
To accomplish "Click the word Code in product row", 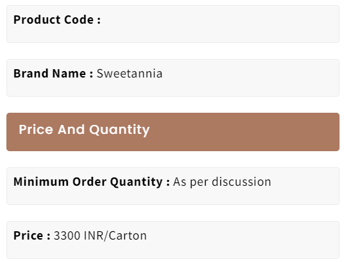I will [79, 20].
